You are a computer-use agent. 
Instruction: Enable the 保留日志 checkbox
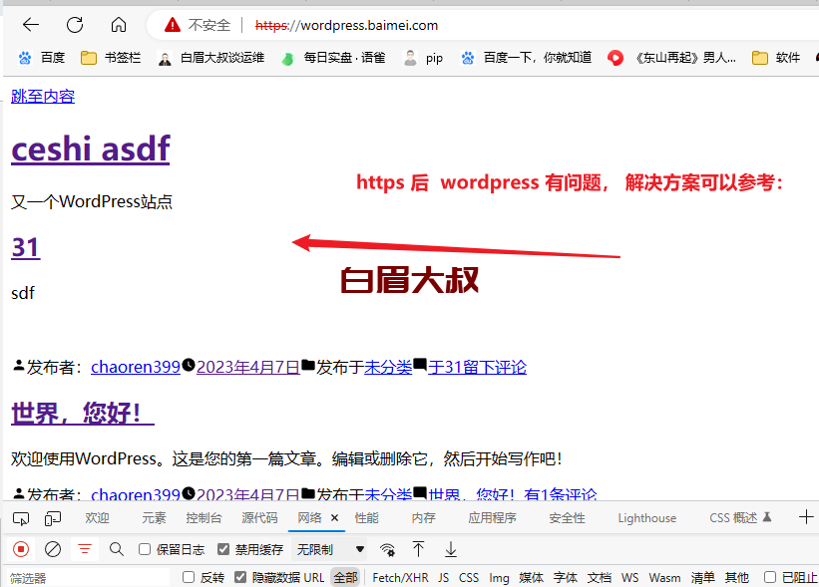click(145, 549)
